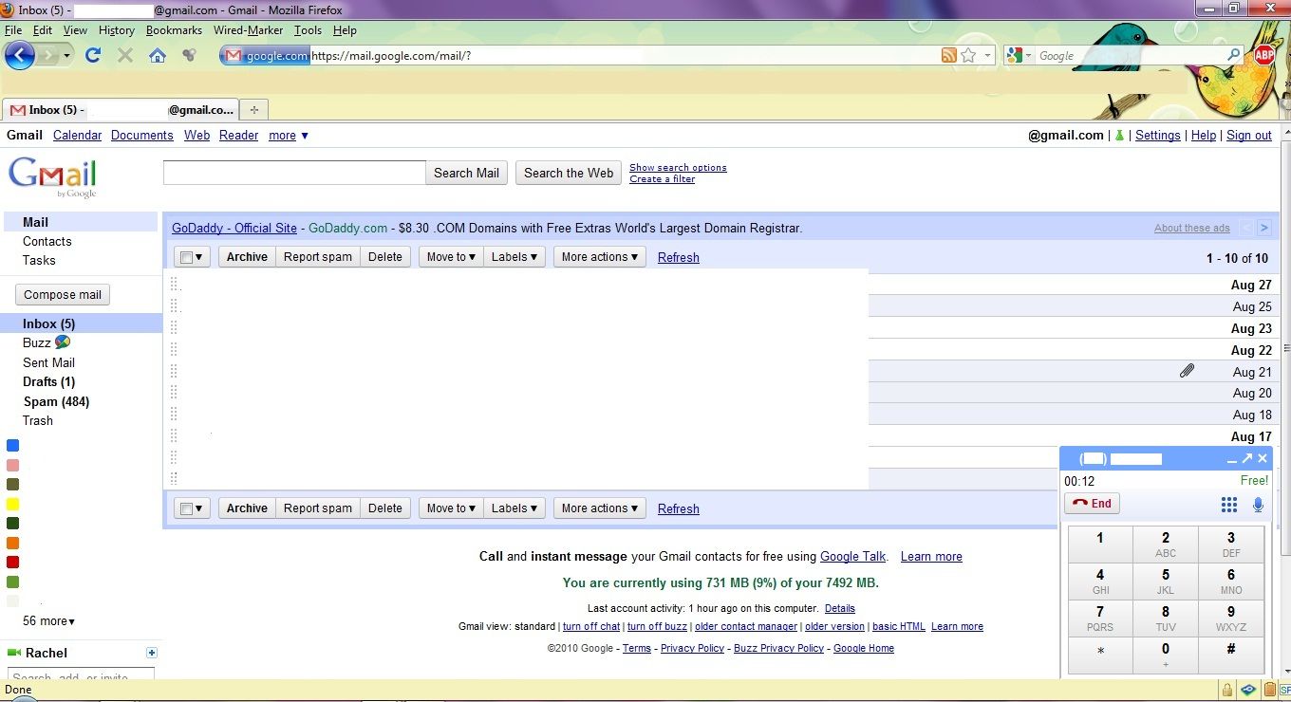The width and height of the screenshot is (1291, 702).
Task: Open the Move to dropdown
Action: click(x=449, y=256)
